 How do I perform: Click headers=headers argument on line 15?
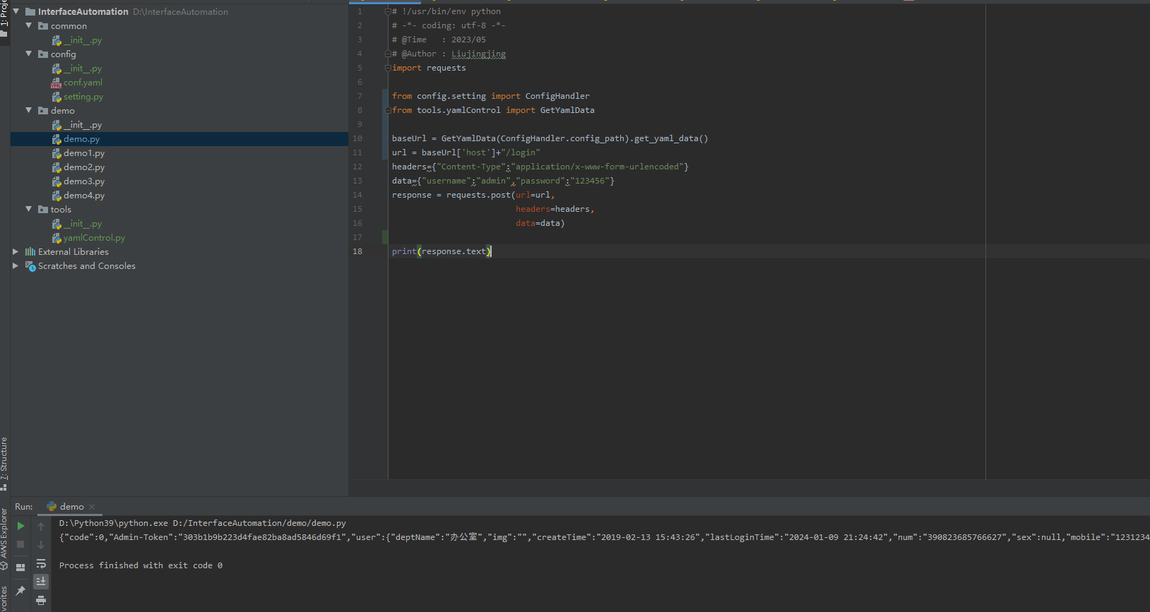555,209
